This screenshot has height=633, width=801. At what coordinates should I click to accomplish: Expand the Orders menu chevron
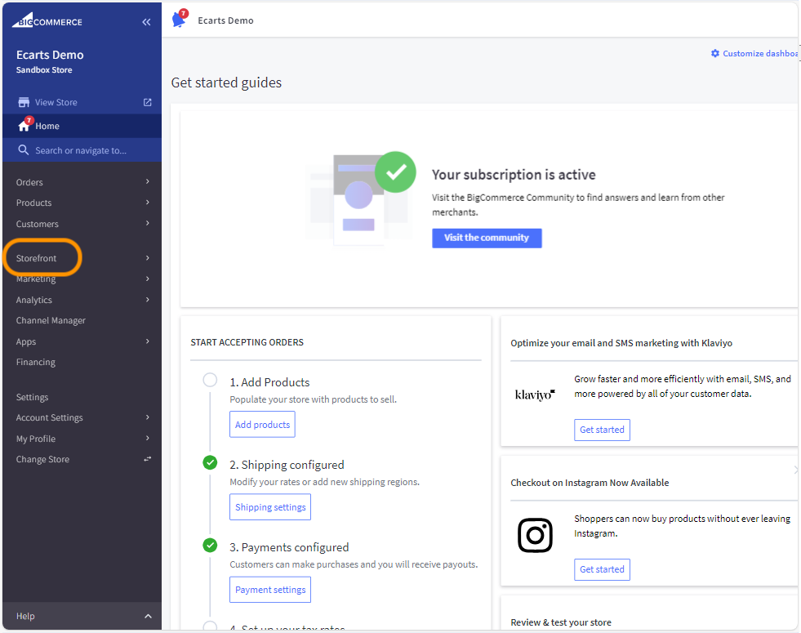coord(147,182)
